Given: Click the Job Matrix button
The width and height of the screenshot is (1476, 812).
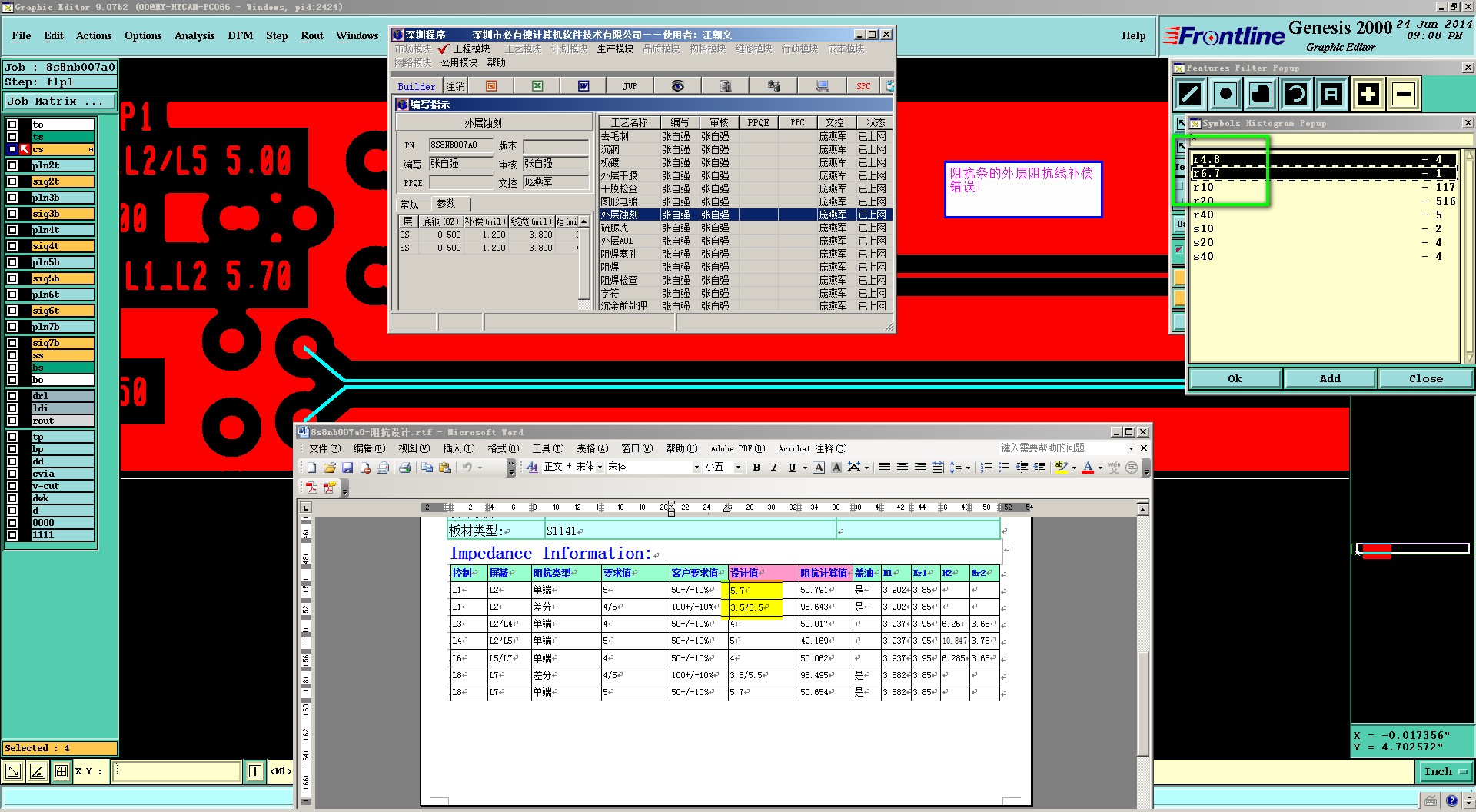Looking at the screenshot, I should click(x=59, y=101).
